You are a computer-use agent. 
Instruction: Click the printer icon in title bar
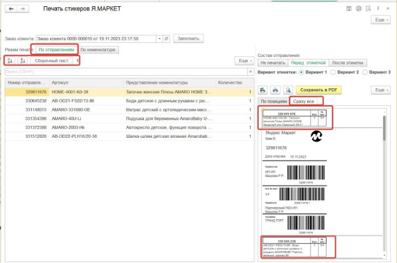click(x=359, y=9)
